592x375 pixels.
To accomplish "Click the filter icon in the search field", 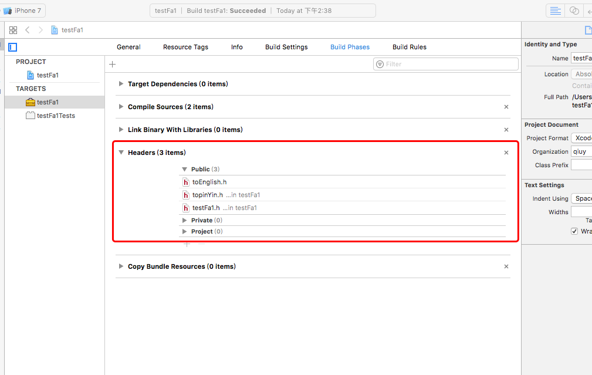I will 380,64.
